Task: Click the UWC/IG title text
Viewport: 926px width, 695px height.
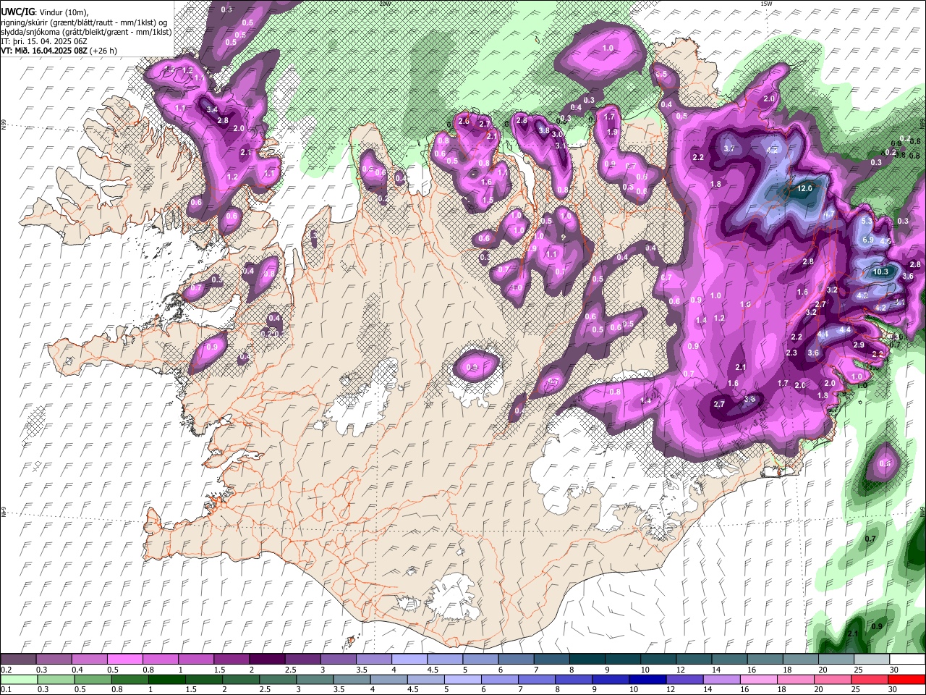Action: [x=17, y=12]
